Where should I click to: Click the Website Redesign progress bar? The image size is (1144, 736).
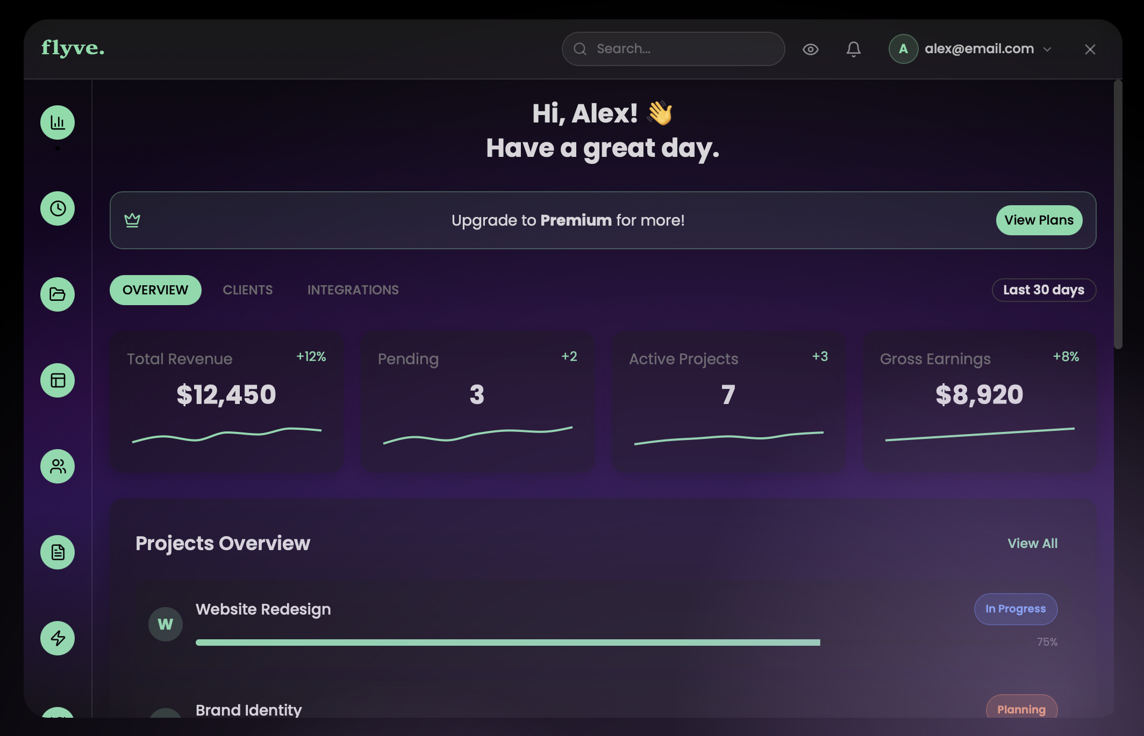coord(507,641)
